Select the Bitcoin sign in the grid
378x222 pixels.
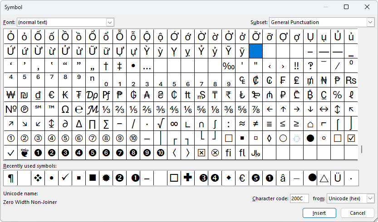pos(310,95)
